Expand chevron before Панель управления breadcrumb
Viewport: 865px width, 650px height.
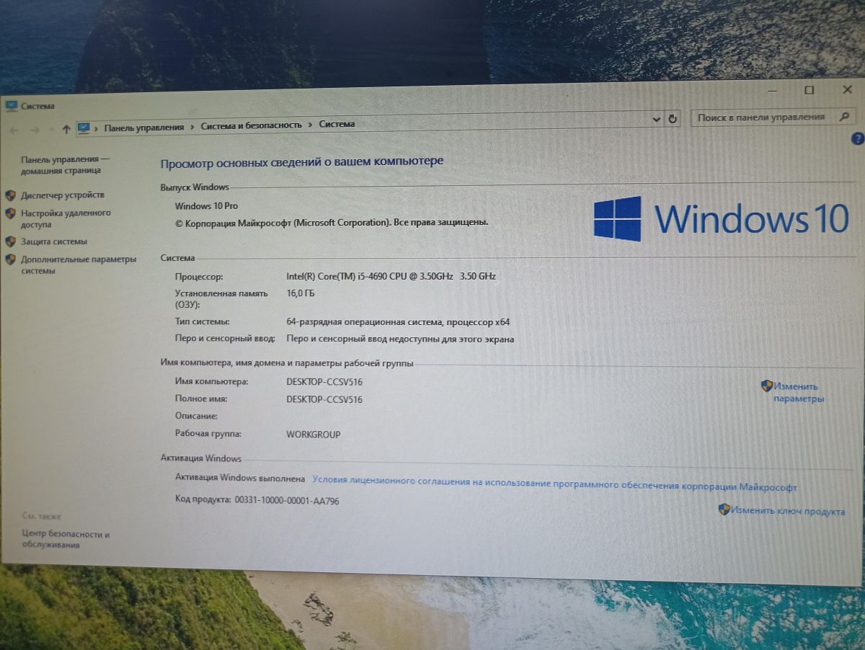97,128
